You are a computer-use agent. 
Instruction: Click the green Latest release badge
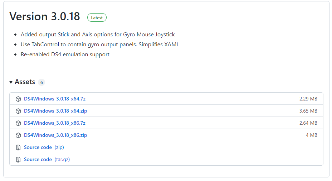97,17
